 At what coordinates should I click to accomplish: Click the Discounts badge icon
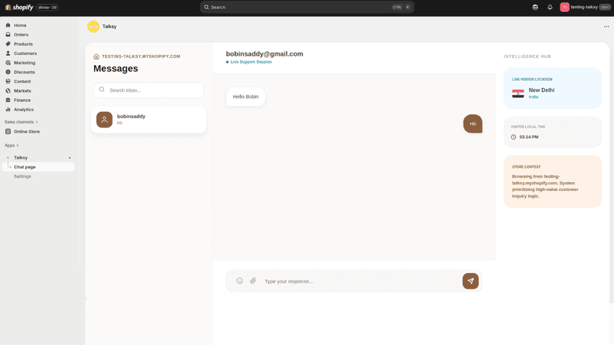coord(8,72)
